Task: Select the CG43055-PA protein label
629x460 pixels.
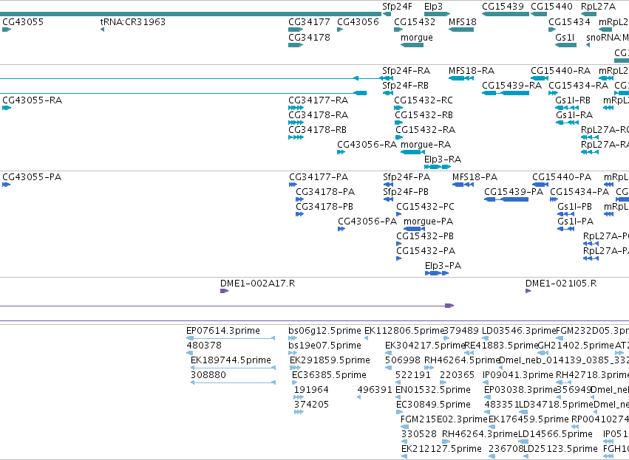Action: (x=32, y=177)
